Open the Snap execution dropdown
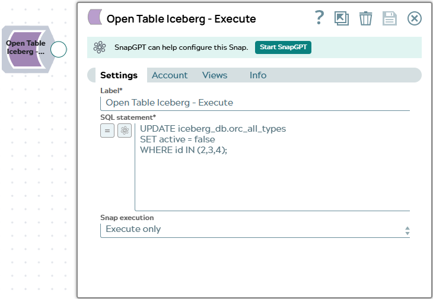Image resolution: width=433 pixels, height=299 pixels. tap(255, 230)
